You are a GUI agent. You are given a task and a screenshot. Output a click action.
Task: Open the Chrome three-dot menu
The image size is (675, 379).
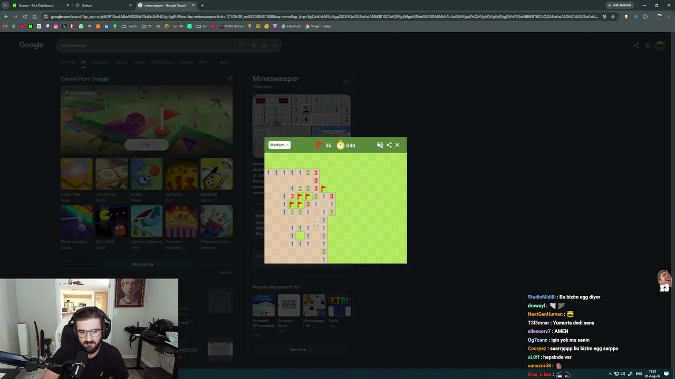(x=669, y=16)
